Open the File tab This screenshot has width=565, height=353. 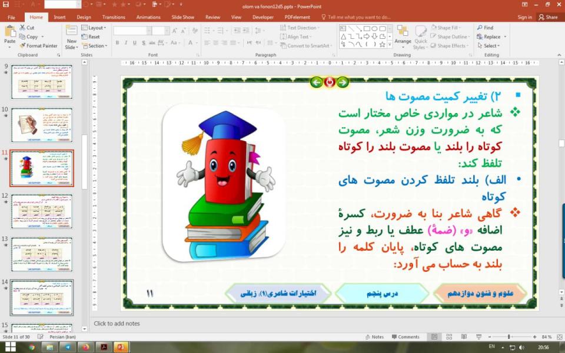(11, 17)
